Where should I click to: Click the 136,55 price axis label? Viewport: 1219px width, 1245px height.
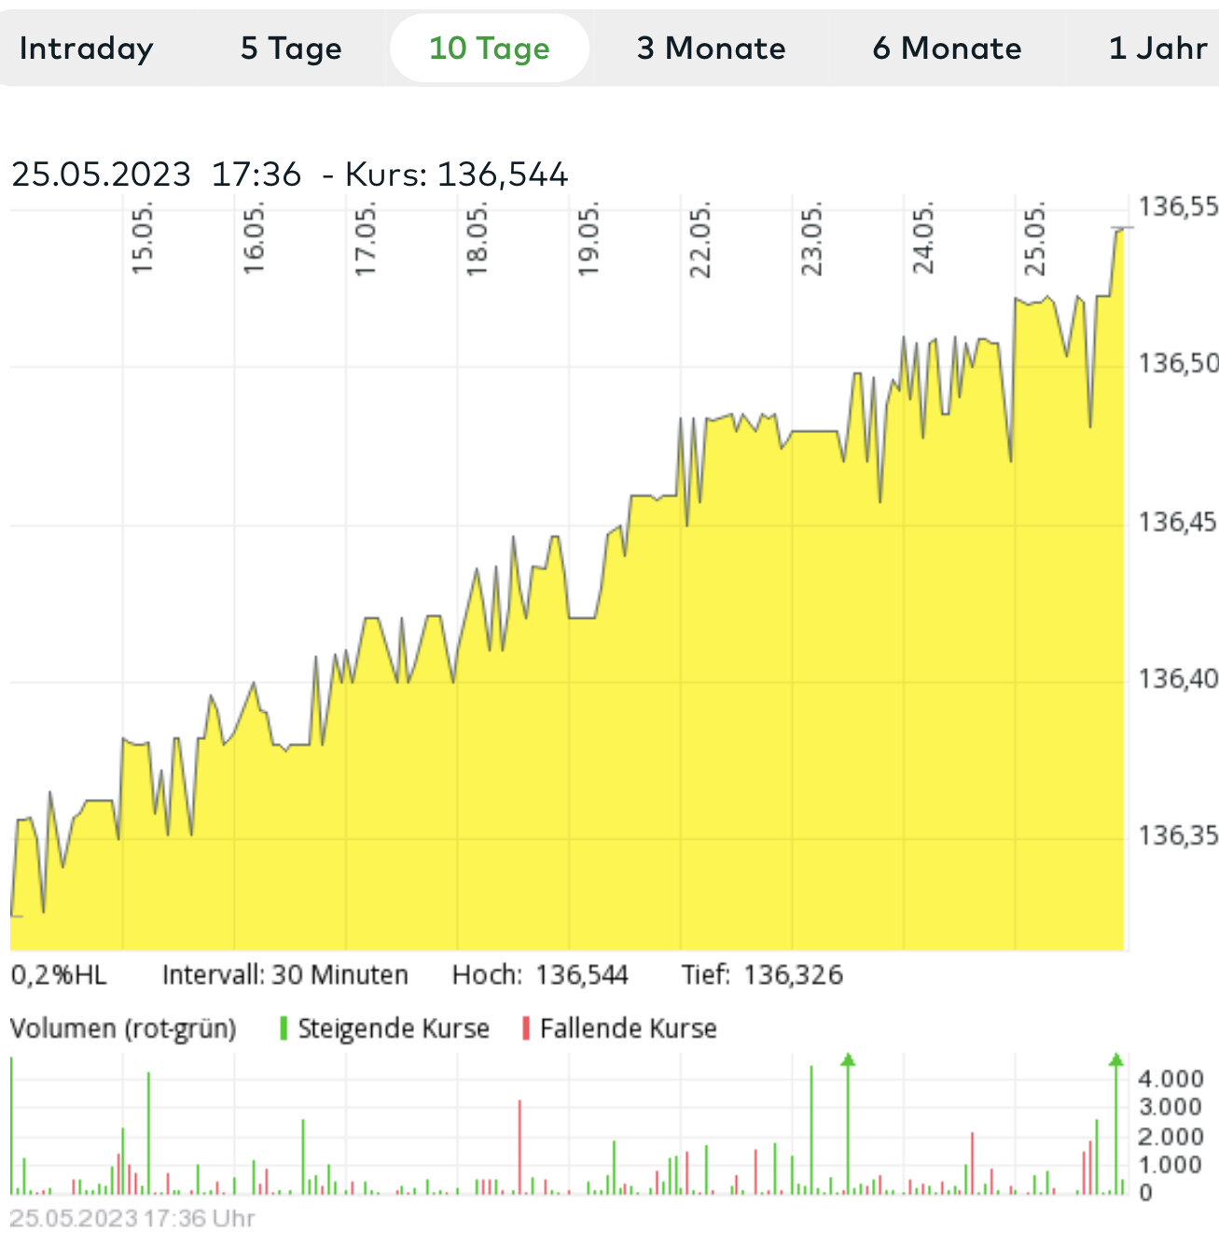tap(1178, 206)
